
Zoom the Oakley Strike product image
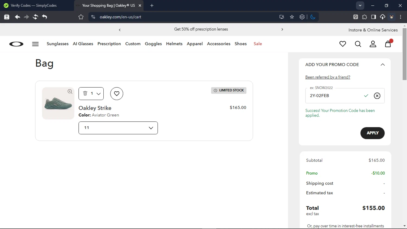(x=70, y=91)
